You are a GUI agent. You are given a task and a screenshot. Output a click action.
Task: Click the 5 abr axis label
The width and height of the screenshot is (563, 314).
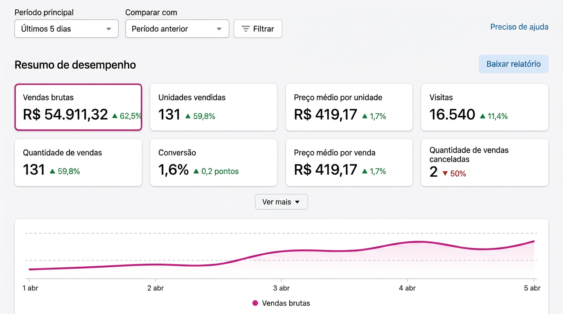[x=532, y=288]
